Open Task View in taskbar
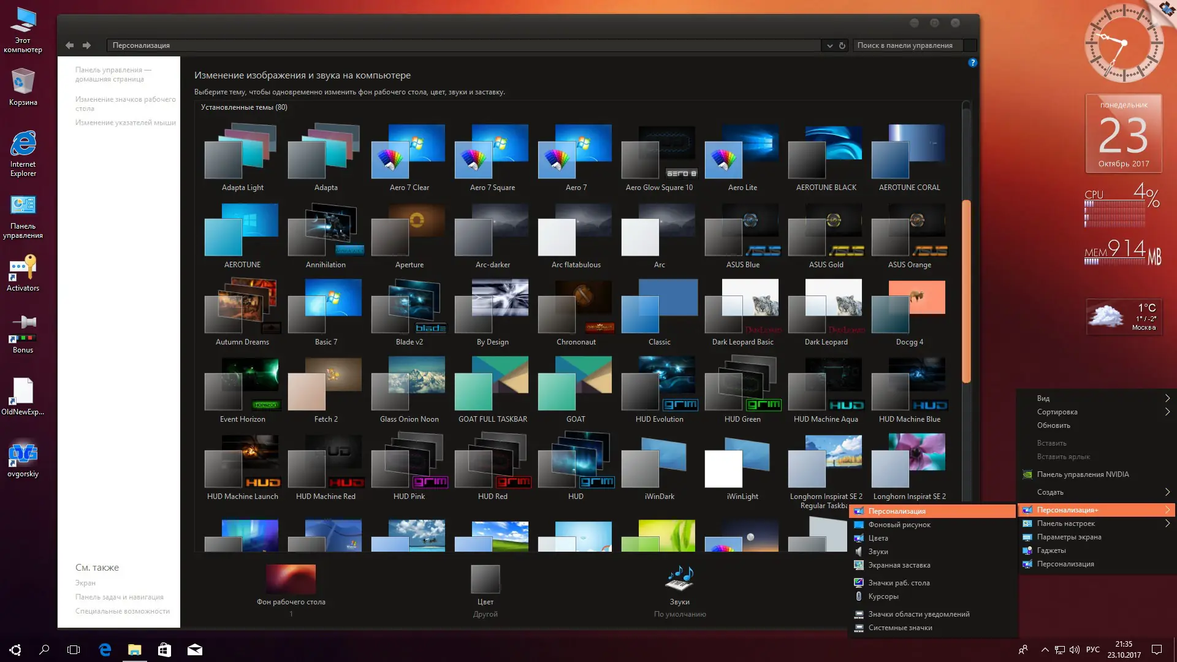The width and height of the screenshot is (1177, 662). (74, 650)
